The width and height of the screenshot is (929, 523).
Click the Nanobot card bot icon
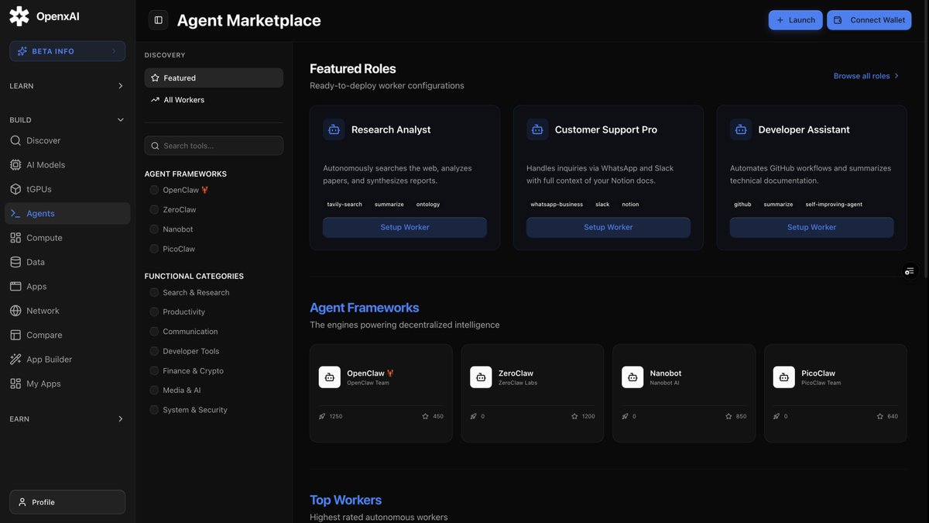pyautogui.click(x=632, y=377)
